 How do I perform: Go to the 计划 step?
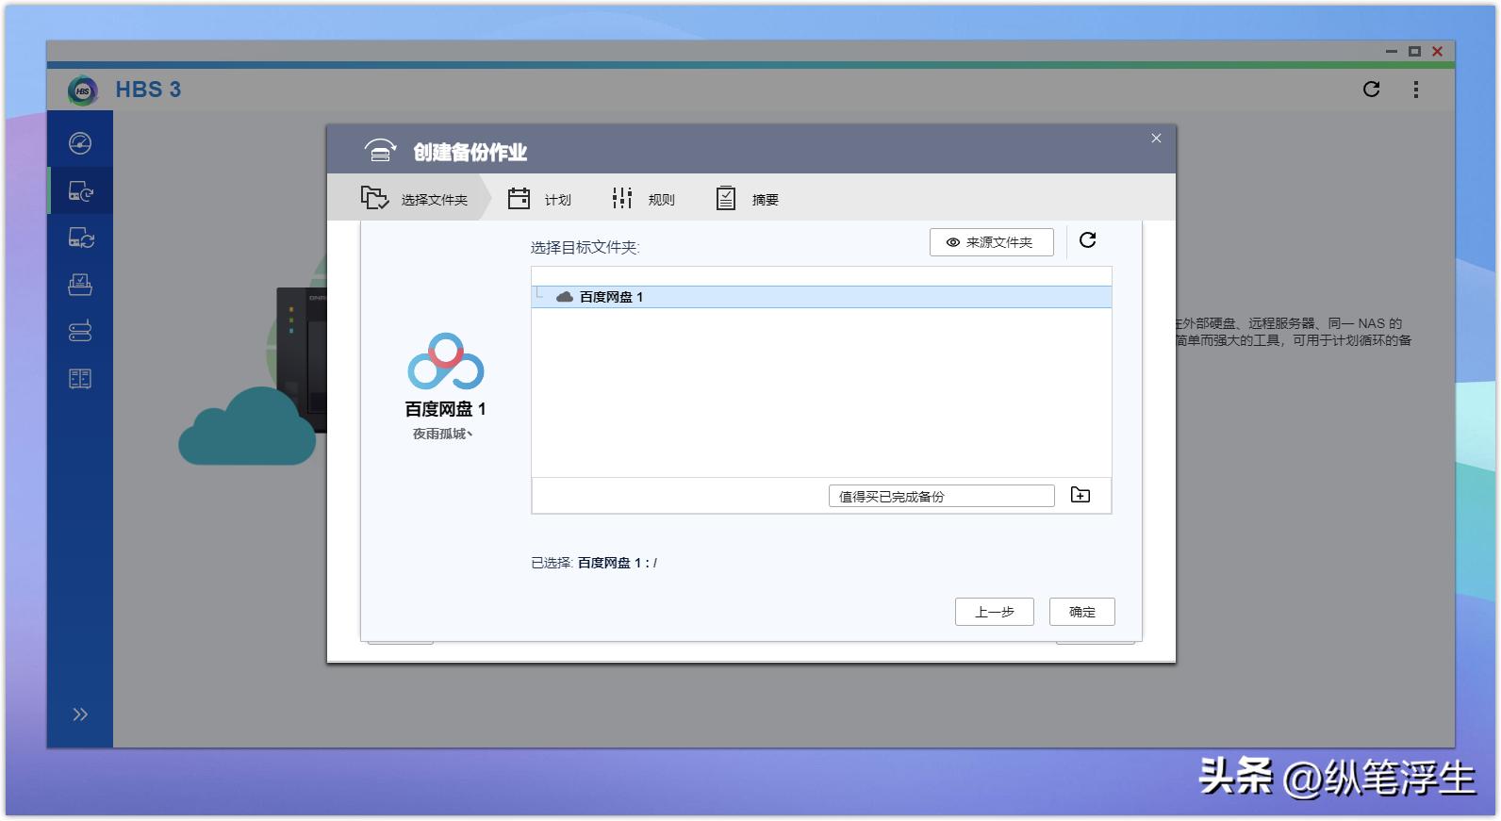pos(539,199)
